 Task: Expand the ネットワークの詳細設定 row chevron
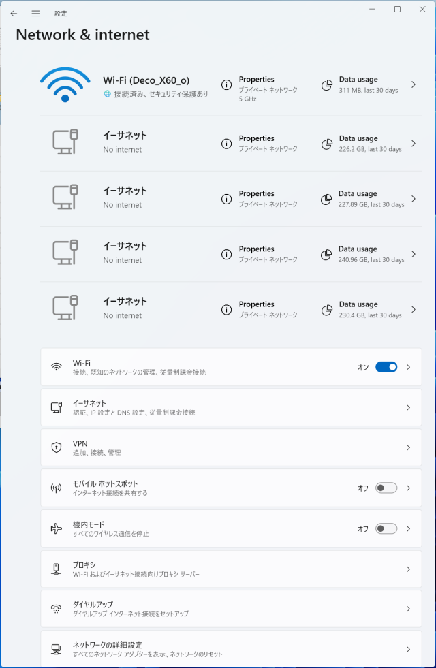coord(408,649)
